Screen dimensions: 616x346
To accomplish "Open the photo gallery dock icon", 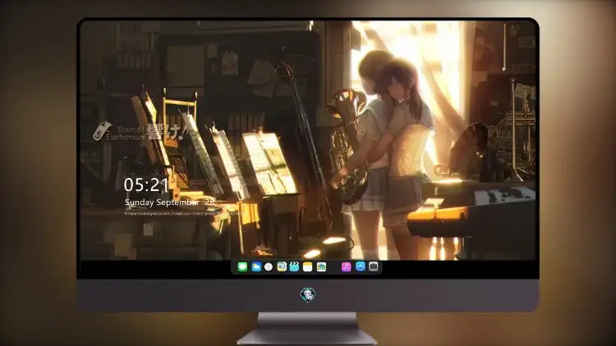I will click(321, 267).
